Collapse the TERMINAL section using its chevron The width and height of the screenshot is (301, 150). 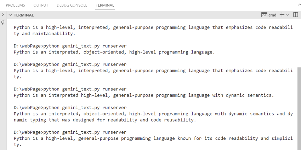pos(10,15)
